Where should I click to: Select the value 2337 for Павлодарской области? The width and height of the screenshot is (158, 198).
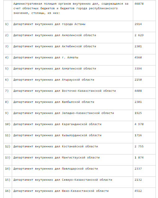coord(138,169)
